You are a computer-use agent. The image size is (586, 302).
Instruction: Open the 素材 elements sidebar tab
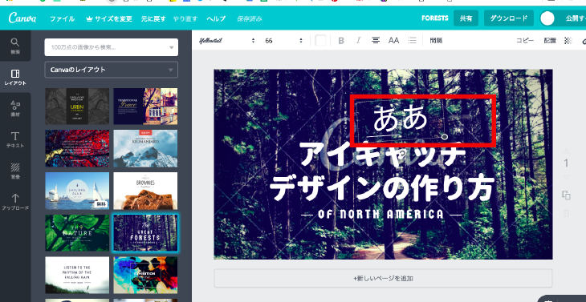tap(15, 108)
